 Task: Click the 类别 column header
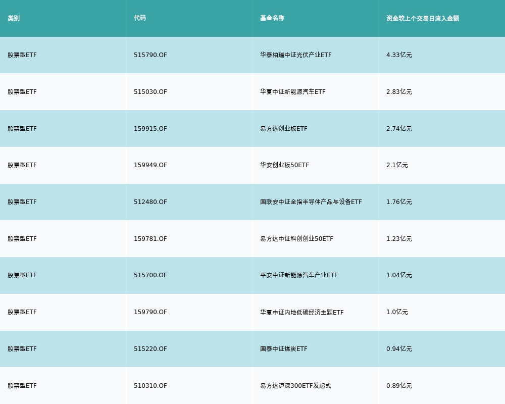(x=14, y=18)
